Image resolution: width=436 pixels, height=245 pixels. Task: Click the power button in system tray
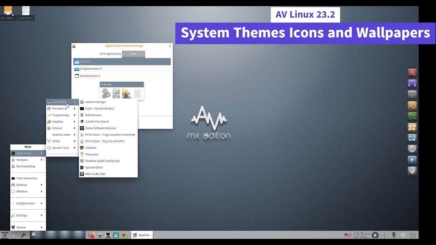point(412,235)
